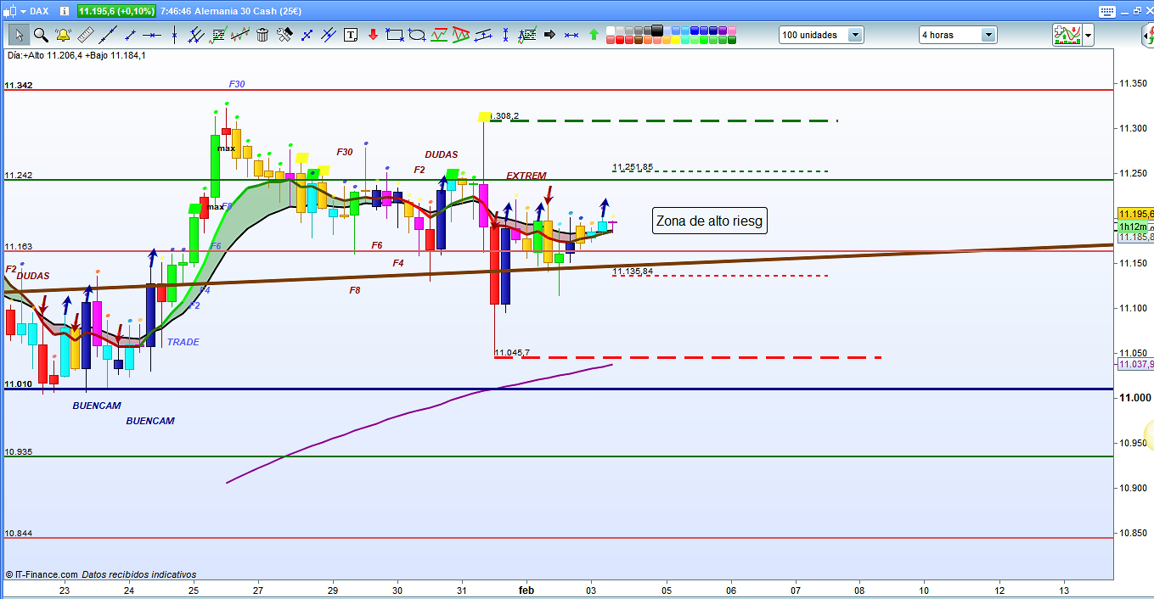Click the 'Zona de alto riesg' text box

click(x=709, y=221)
